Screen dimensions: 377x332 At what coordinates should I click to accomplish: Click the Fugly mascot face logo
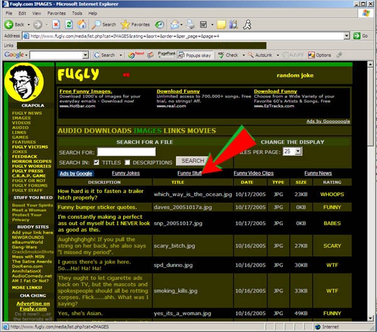pyautogui.click(x=24, y=82)
